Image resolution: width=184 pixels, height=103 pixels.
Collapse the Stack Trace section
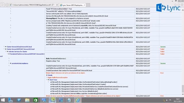pos(48,80)
